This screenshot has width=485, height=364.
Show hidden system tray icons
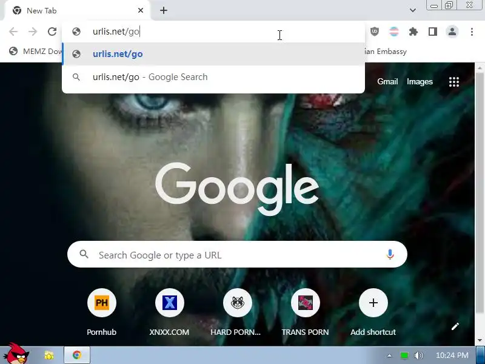[389, 356]
